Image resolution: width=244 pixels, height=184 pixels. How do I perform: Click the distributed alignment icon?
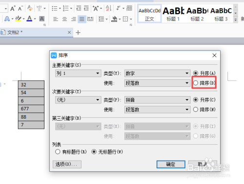click(90, 19)
